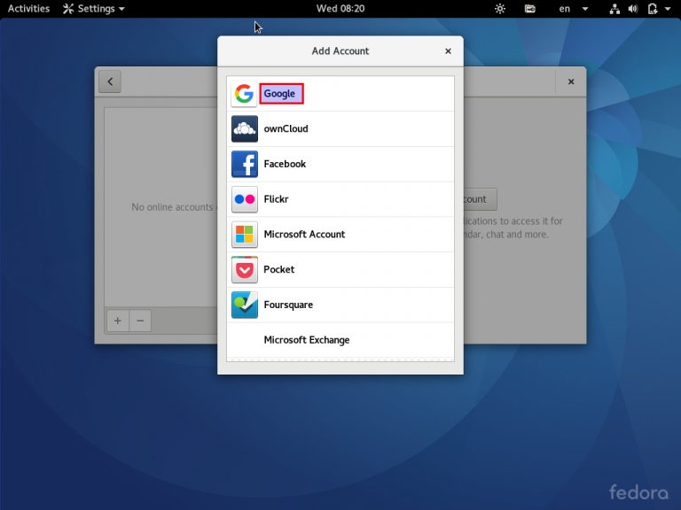
Task: Click the volume speaker icon
Action: [x=633, y=9]
